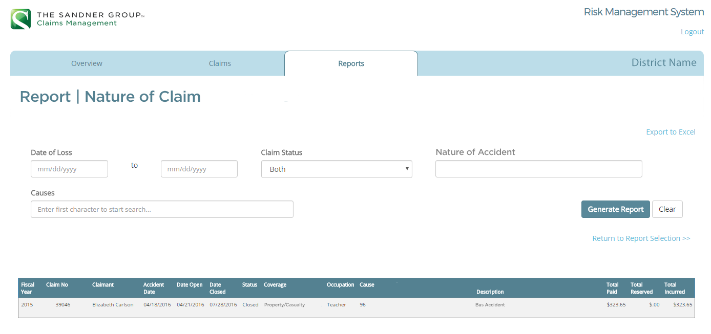Click the Sandner Group logo icon
711x334 pixels.
tap(21, 19)
